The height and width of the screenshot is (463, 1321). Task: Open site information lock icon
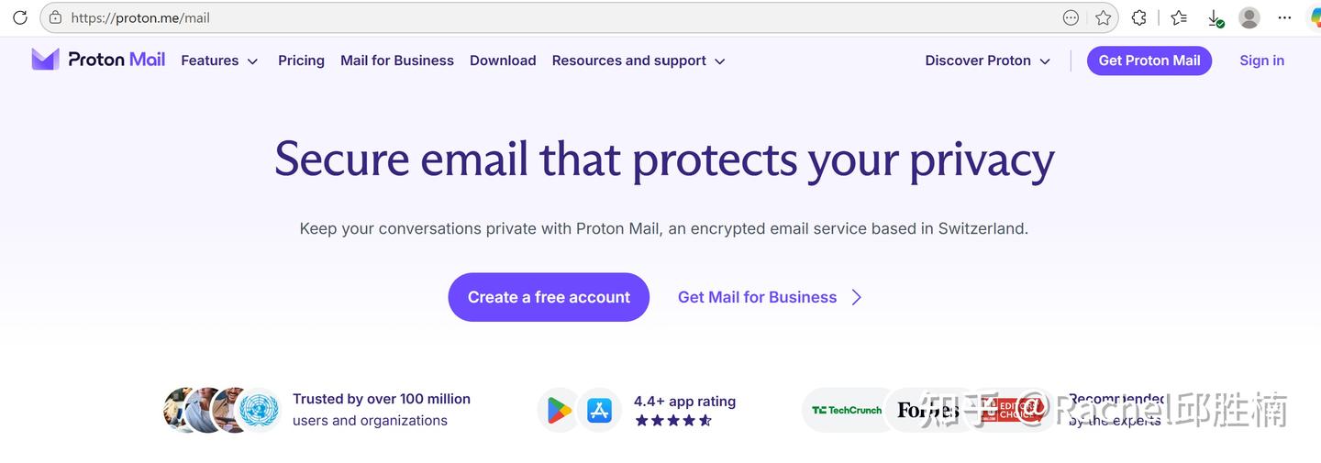point(55,17)
